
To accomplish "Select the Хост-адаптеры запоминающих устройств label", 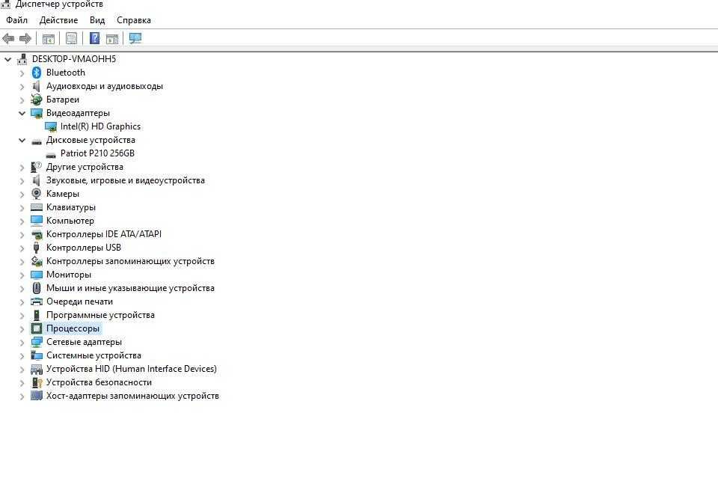I will click(x=133, y=396).
